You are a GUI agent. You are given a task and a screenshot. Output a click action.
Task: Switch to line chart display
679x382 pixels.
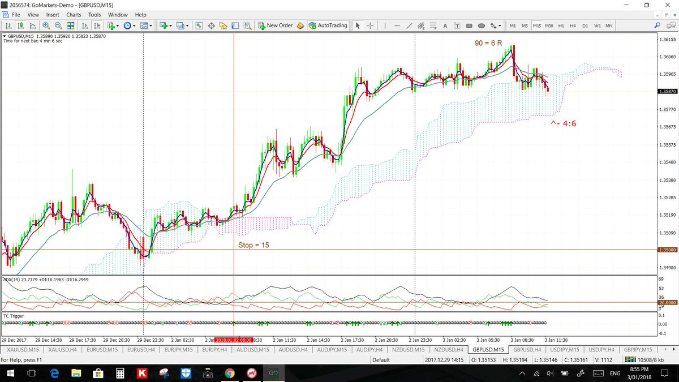tap(32, 25)
